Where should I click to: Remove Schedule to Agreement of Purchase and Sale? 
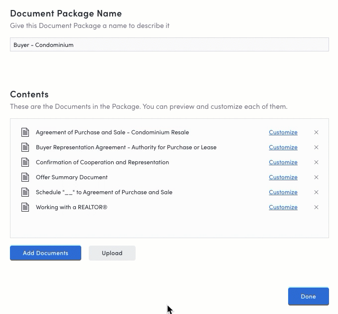point(316,192)
